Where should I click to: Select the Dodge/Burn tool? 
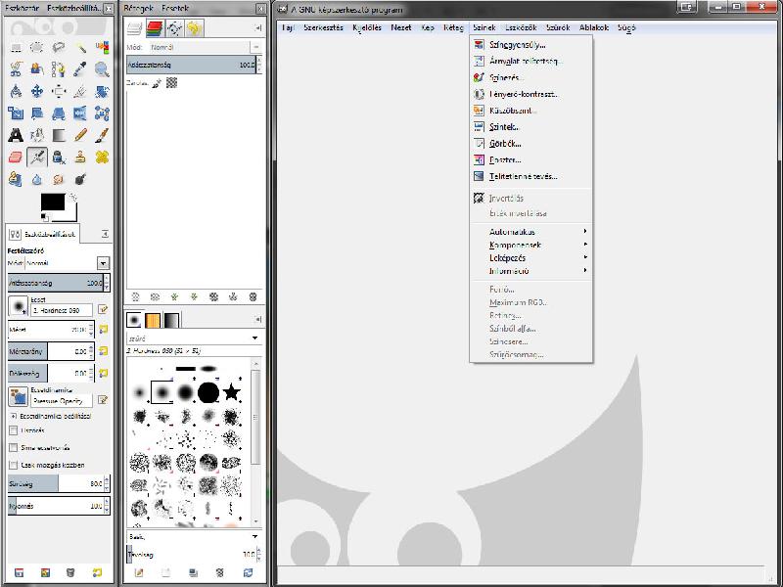tap(80, 179)
